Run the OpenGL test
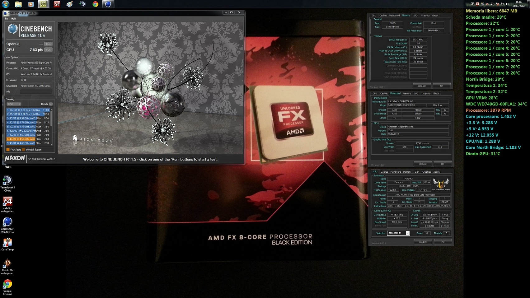 click(x=48, y=44)
